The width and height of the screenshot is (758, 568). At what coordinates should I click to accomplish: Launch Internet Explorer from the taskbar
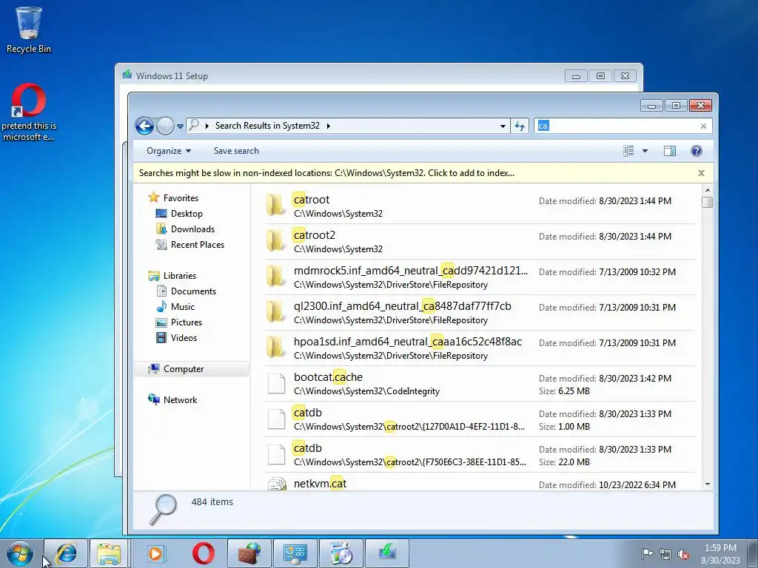point(66,553)
